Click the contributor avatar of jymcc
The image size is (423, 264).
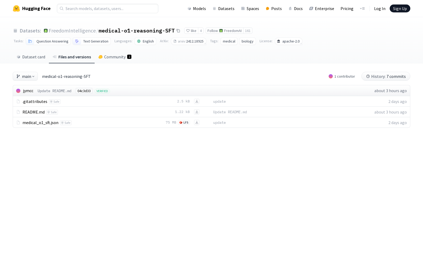[18, 91]
